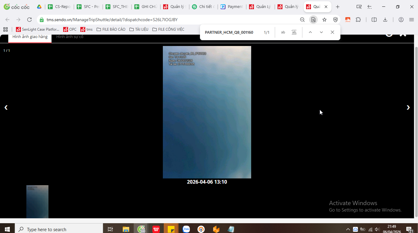The image size is (418, 233).
Task: Jump to next find match
Action: (321, 32)
